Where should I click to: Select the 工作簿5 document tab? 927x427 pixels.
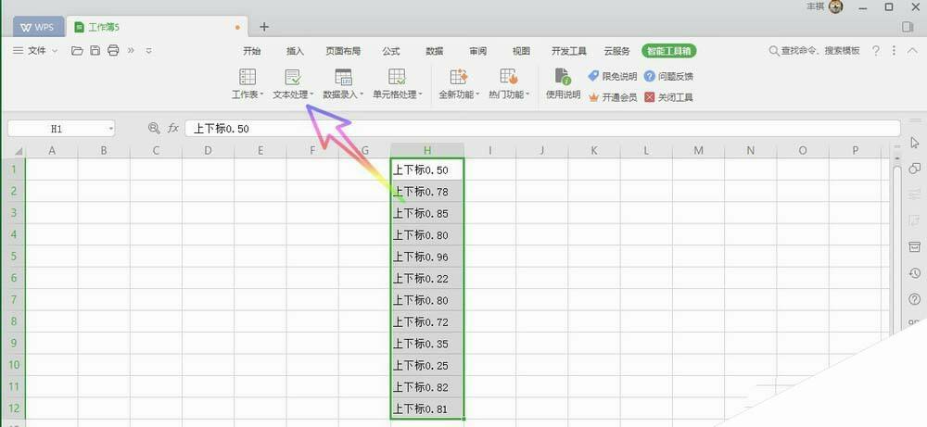click(x=157, y=27)
